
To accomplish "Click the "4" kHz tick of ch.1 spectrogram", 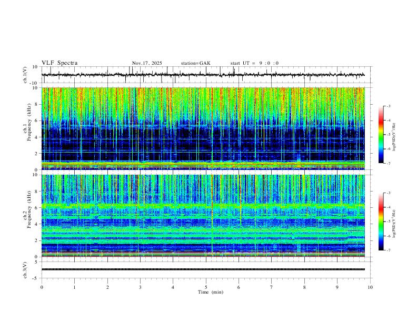I will [37, 137].
